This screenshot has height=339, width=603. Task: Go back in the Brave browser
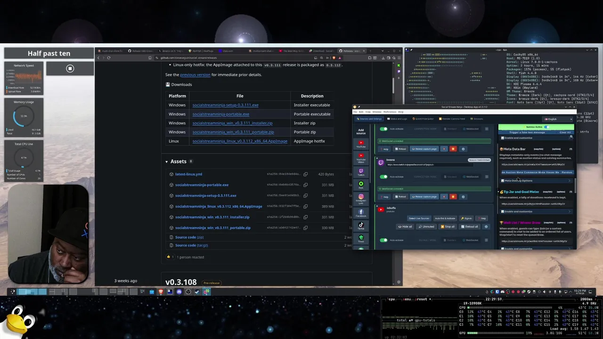coord(98,57)
